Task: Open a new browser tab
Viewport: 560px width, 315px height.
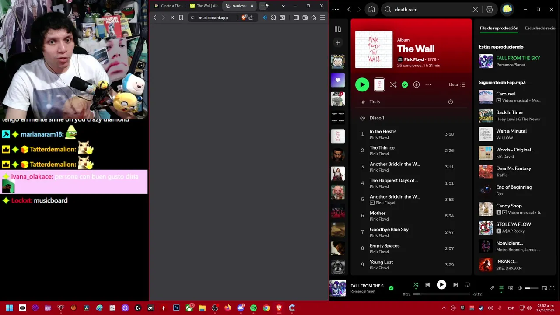Action: 263,6
